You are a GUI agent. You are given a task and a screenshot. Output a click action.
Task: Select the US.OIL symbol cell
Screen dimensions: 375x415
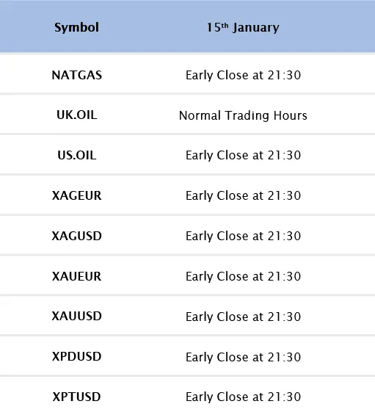(77, 155)
